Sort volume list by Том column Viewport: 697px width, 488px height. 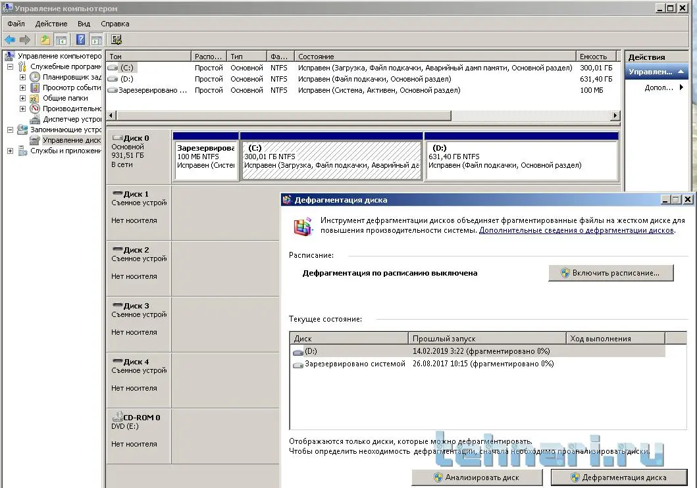tap(149, 57)
